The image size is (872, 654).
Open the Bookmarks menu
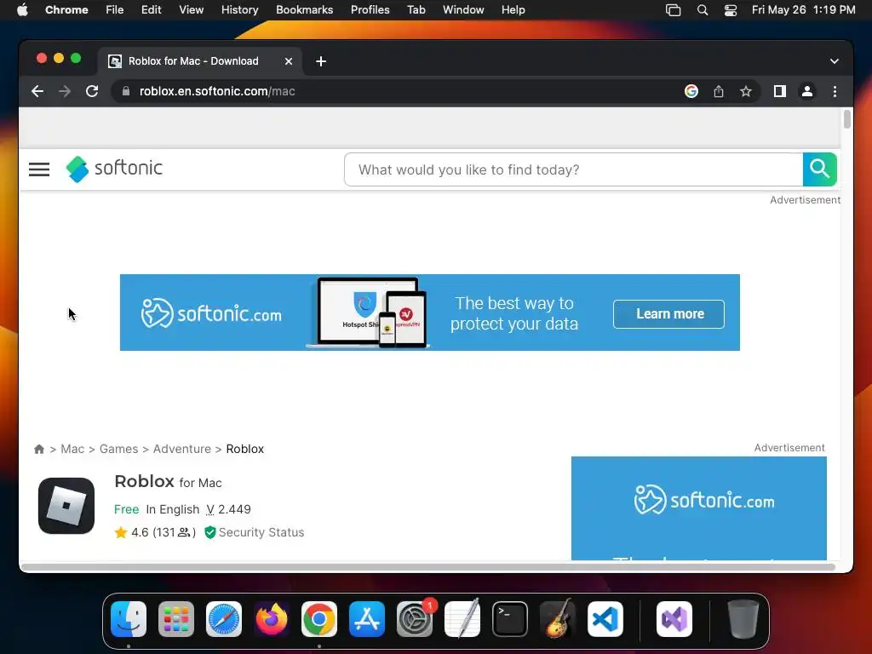click(x=304, y=10)
